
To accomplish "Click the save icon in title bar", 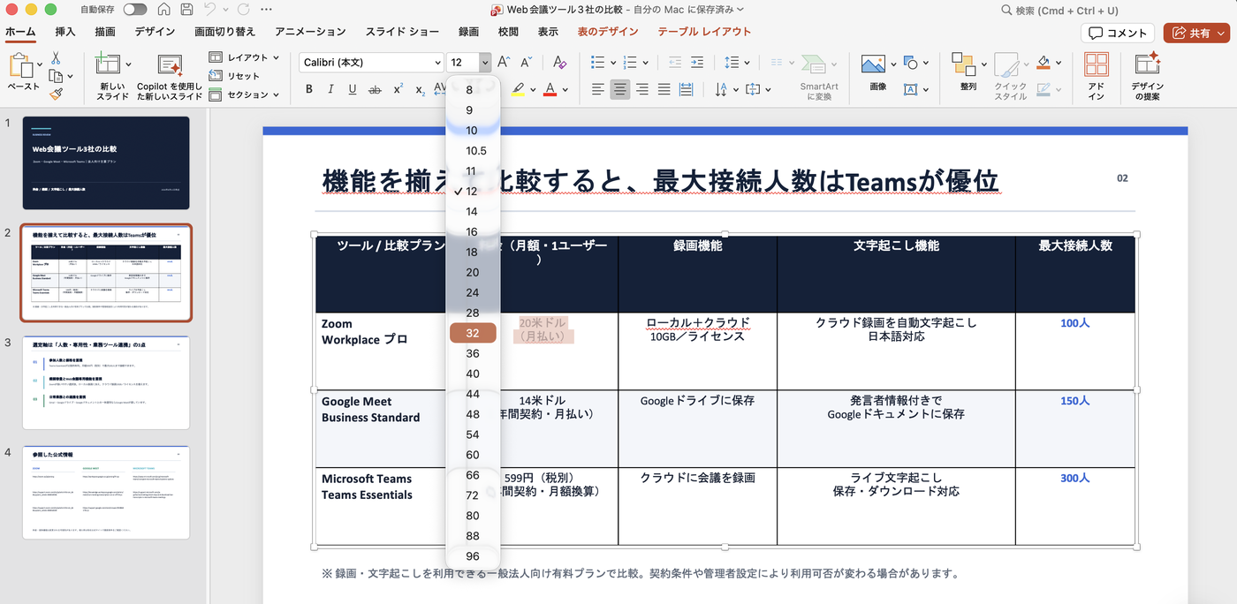I will coord(186,10).
